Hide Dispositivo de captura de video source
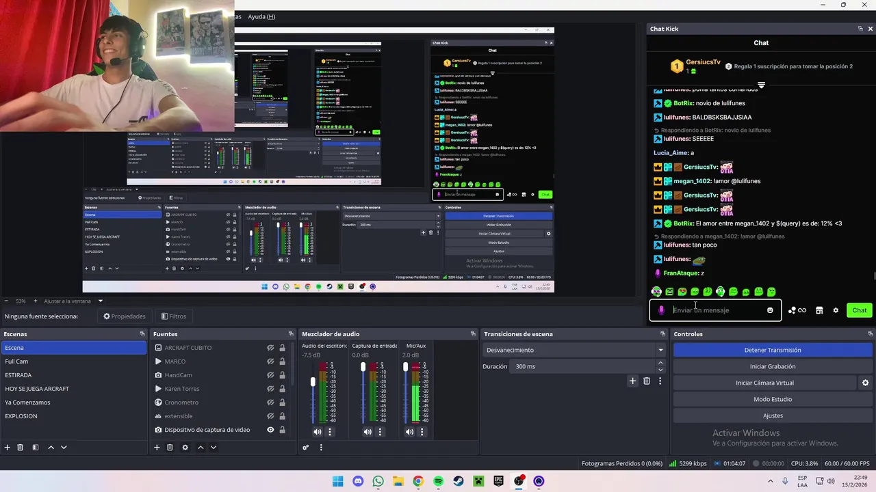The height and width of the screenshot is (492, 876). pyautogui.click(x=270, y=430)
